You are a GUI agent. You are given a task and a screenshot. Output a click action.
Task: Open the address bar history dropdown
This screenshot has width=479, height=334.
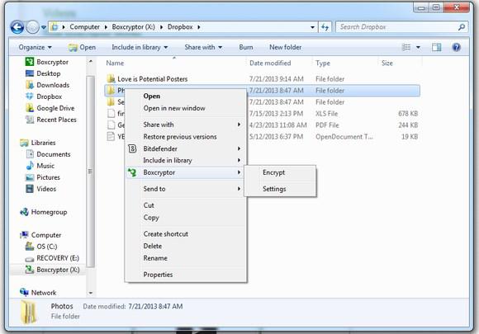[312, 27]
